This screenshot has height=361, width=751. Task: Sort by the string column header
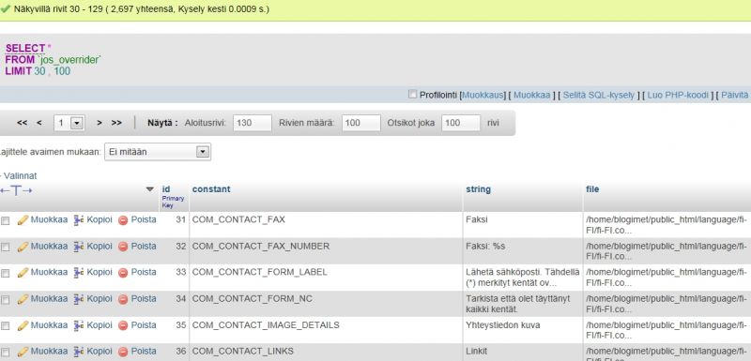(x=478, y=189)
